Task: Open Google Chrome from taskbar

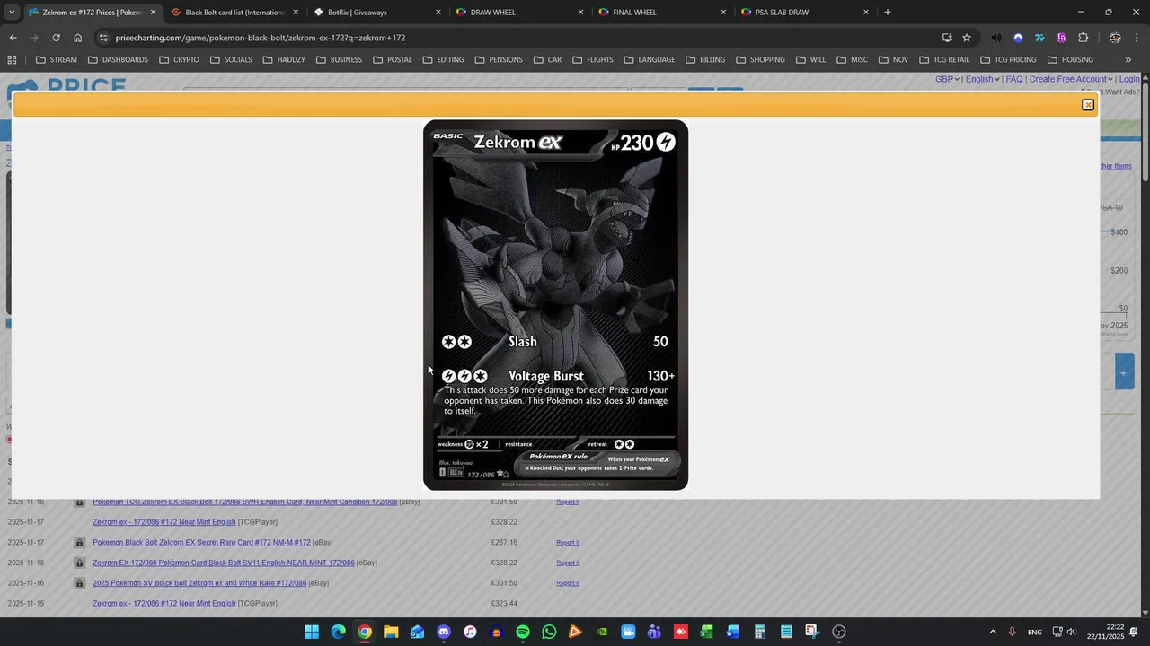Action: click(364, 632)
